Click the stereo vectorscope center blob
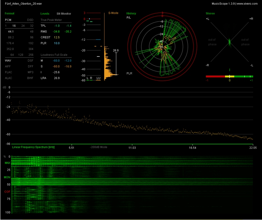Screen dimensions: 262x220 coord(229,42)
